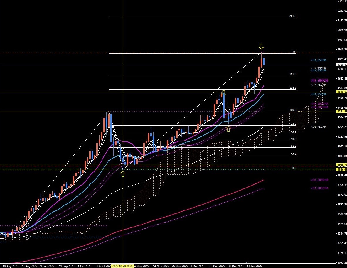The width and height of the screenshot is (347, 268).
Task: Click the <H4,200EMA indicator label
Action: click(320, 104)
